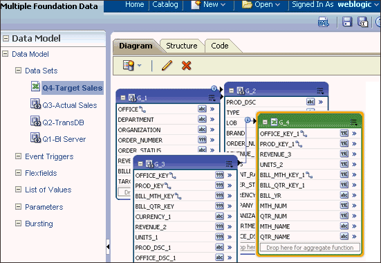Collapse the Data Sets node
This screenshot has width=381, height=263.
click(18, 71)
